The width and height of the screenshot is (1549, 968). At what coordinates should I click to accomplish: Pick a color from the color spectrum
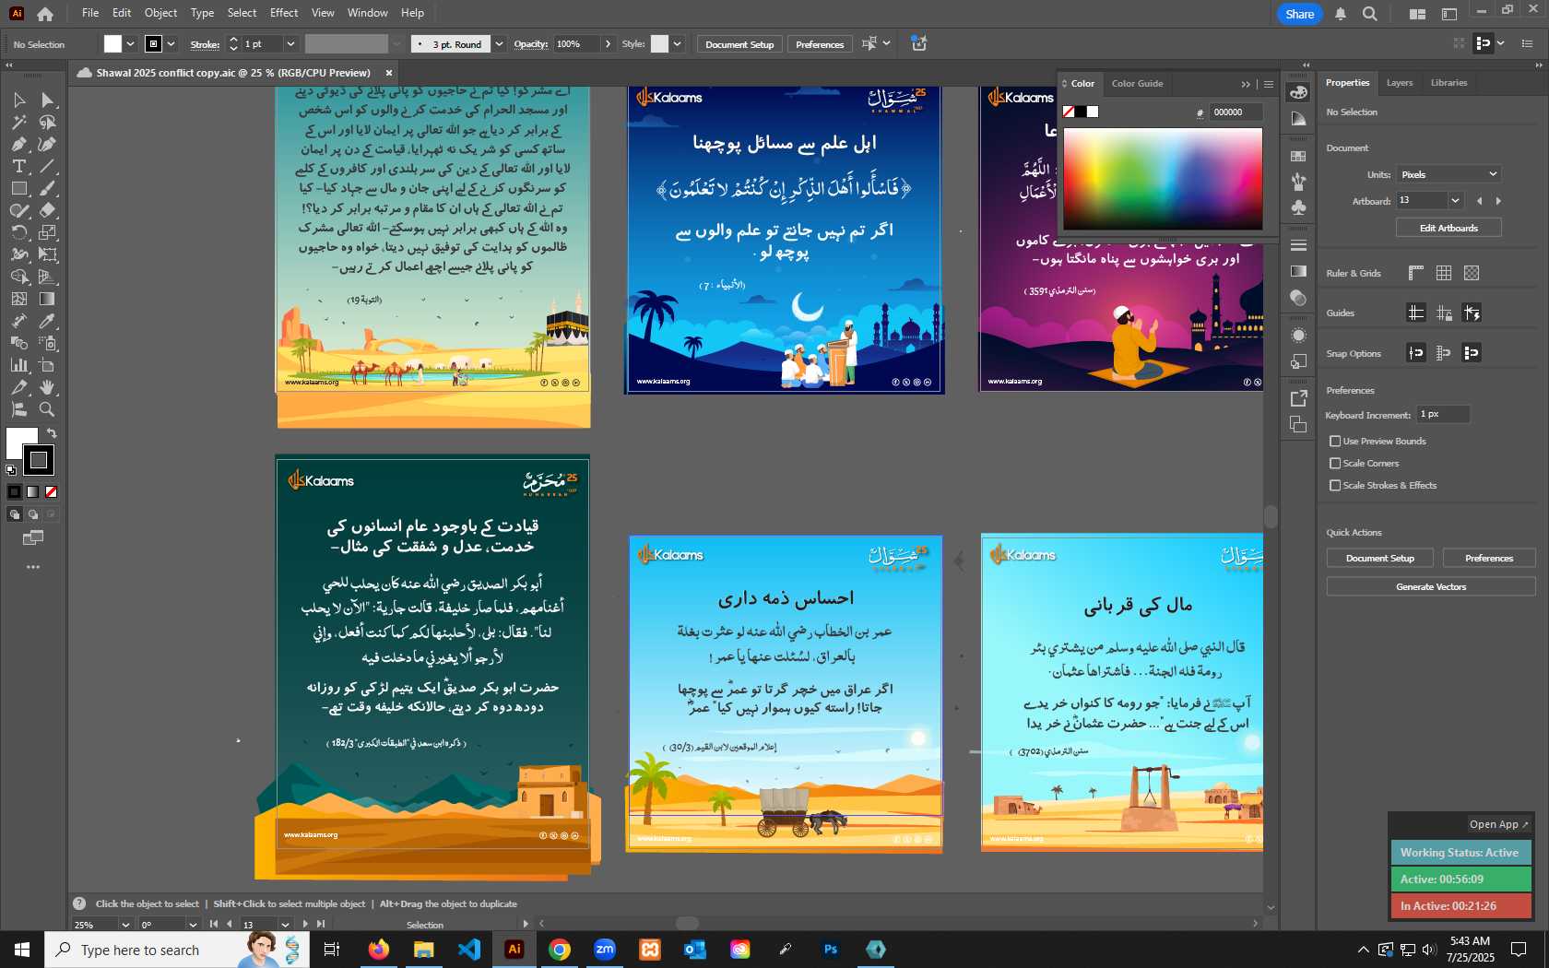(1163, 179)
